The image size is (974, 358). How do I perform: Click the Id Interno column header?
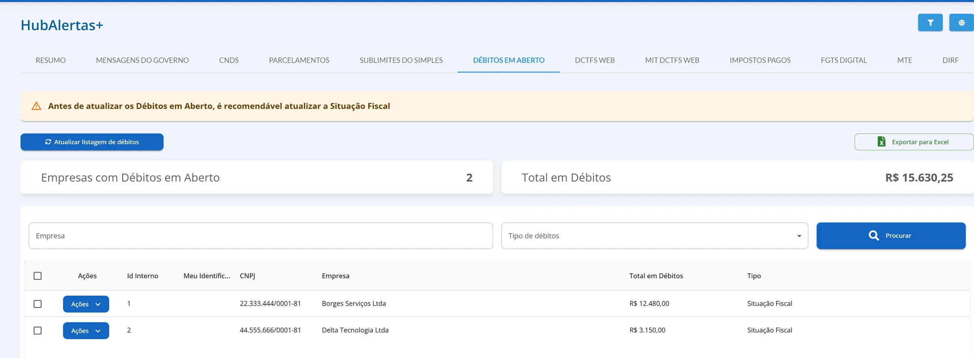tap(142, 276)
